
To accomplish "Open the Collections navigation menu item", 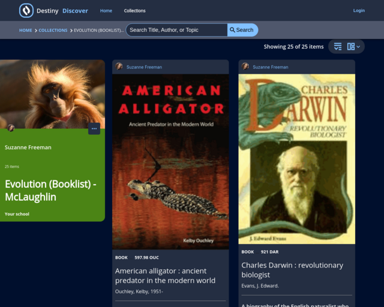I will pos(134,11).
